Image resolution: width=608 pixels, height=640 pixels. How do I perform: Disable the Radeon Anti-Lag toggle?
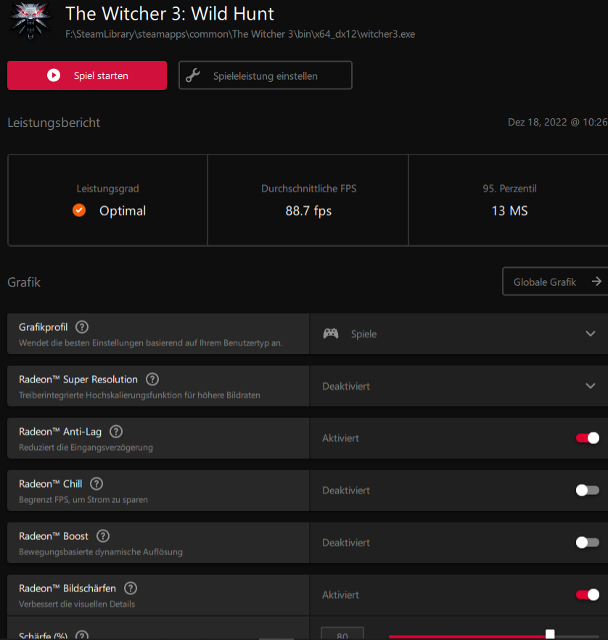click(x=588, y=438)
